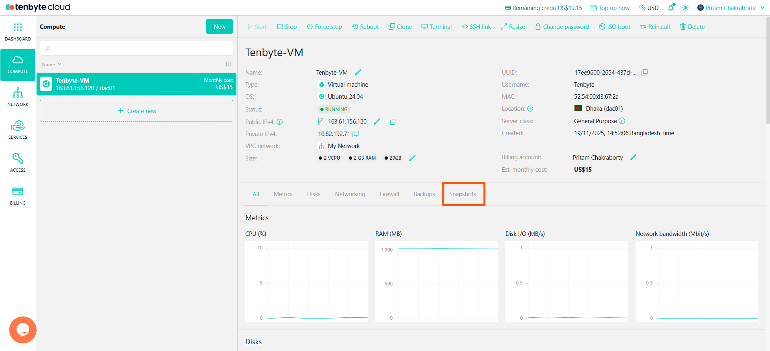
Task: Click Top up now link
Action: (x=610, y=8)
